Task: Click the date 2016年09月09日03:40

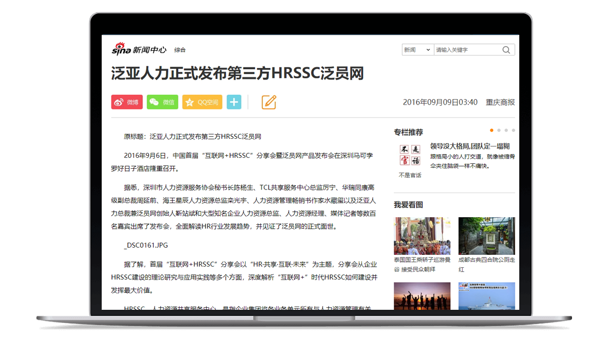Action: 440,102
